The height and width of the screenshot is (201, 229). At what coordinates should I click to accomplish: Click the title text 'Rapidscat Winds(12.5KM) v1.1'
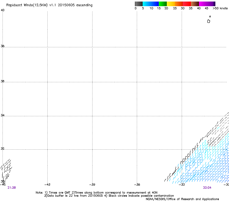pos(31,5)
